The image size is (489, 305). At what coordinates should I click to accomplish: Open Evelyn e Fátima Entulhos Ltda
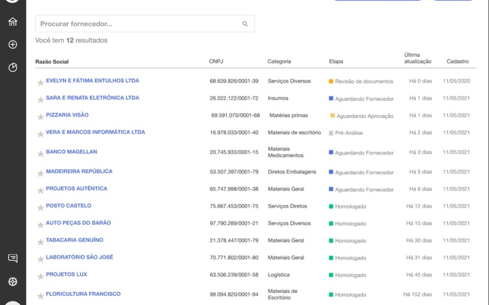tap(92, 81)
